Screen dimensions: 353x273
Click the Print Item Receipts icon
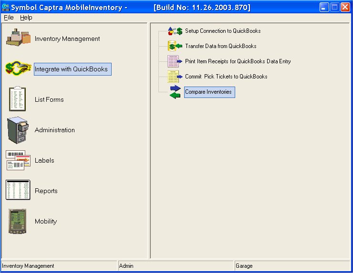175,61
